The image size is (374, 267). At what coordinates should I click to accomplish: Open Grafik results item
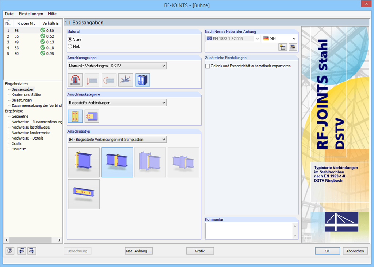tap(16, 144)
